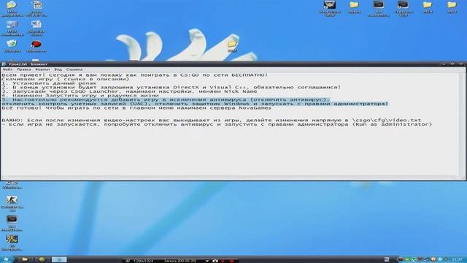Screen dimensions: 467x263
Task: Click the line '1. Установить данный репак'
Action: [49, 83]
